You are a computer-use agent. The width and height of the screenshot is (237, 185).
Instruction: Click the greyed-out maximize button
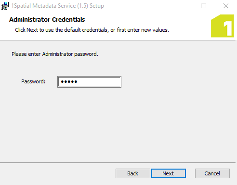[x=204, y=6]
